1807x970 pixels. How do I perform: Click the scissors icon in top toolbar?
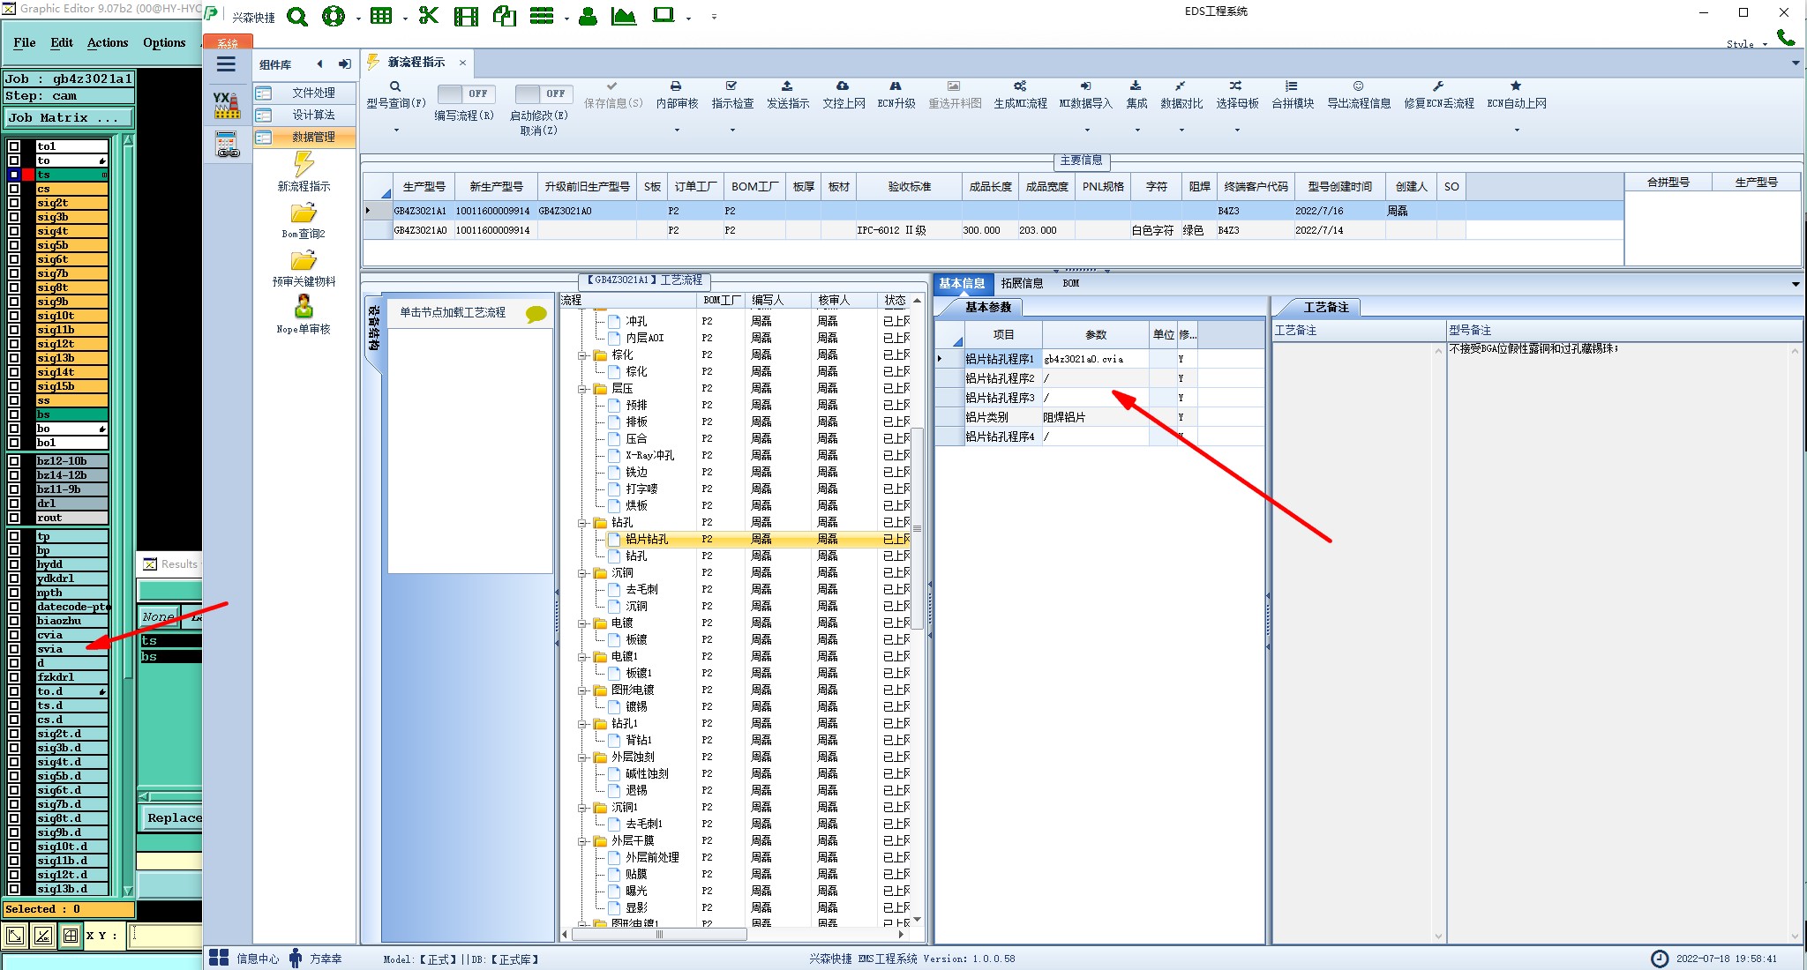[429, 16]
